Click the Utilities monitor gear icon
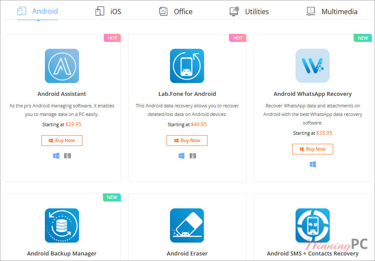 pyautogui.click(x=234, y=11)
